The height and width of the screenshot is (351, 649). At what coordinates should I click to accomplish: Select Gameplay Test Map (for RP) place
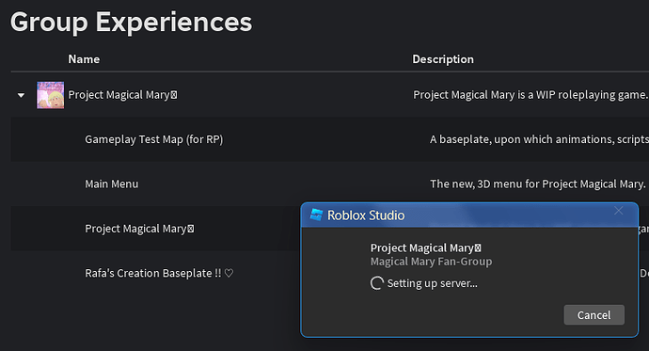click(154, 139)
